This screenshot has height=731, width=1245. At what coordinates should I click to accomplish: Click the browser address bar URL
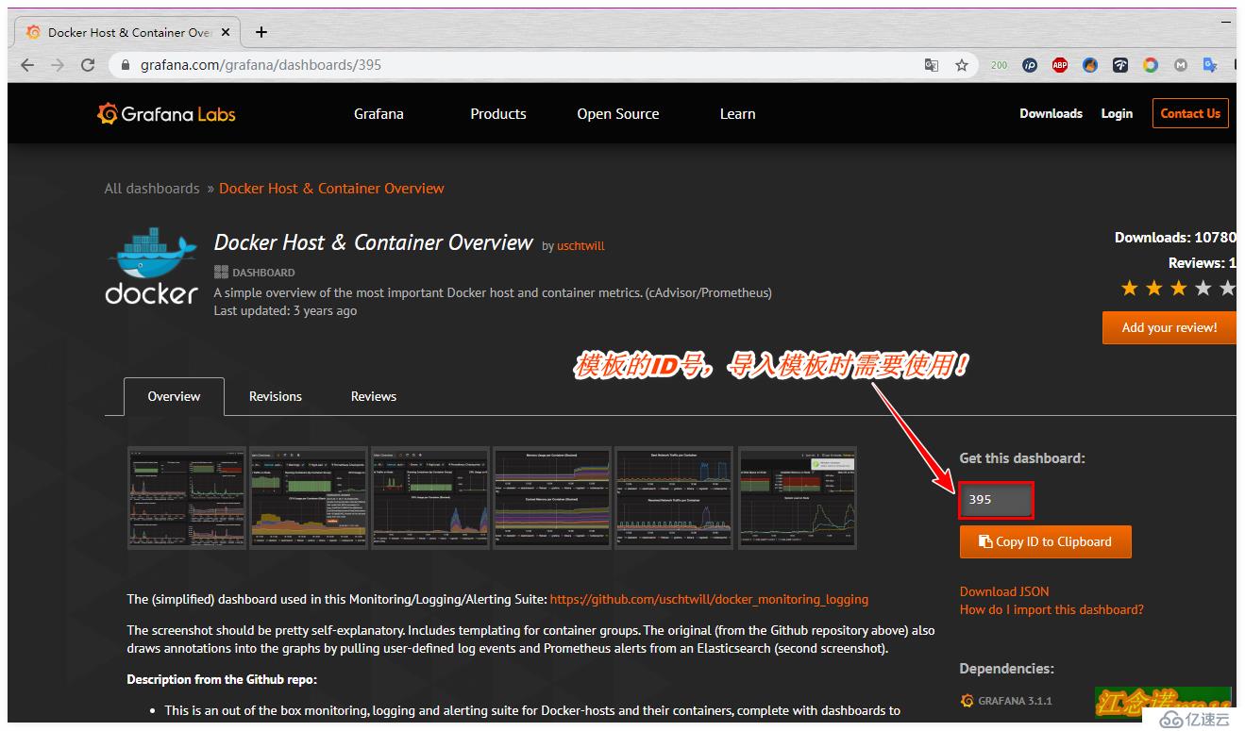coord(261,65)
